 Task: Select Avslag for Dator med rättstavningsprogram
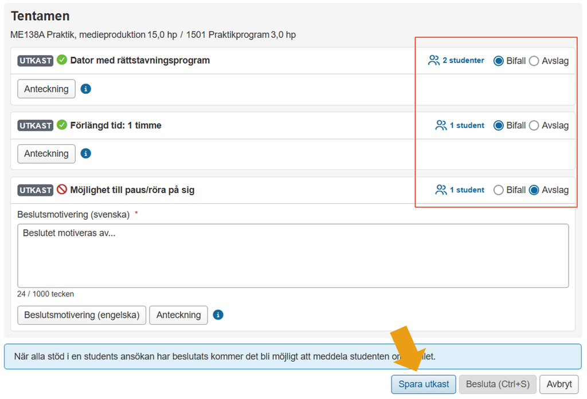tap(534, 61)
